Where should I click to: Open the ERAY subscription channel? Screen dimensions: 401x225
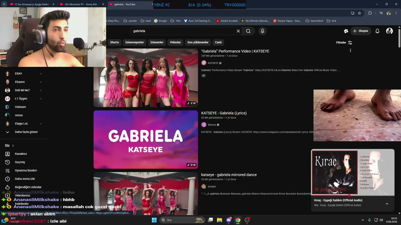tap(18, 73)
